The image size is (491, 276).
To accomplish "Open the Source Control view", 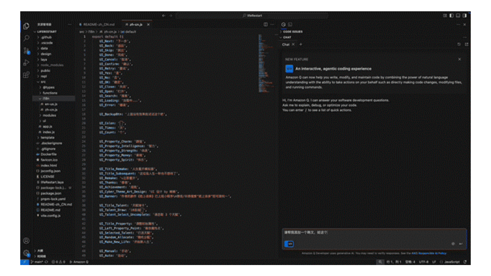I will pos(26,51).
